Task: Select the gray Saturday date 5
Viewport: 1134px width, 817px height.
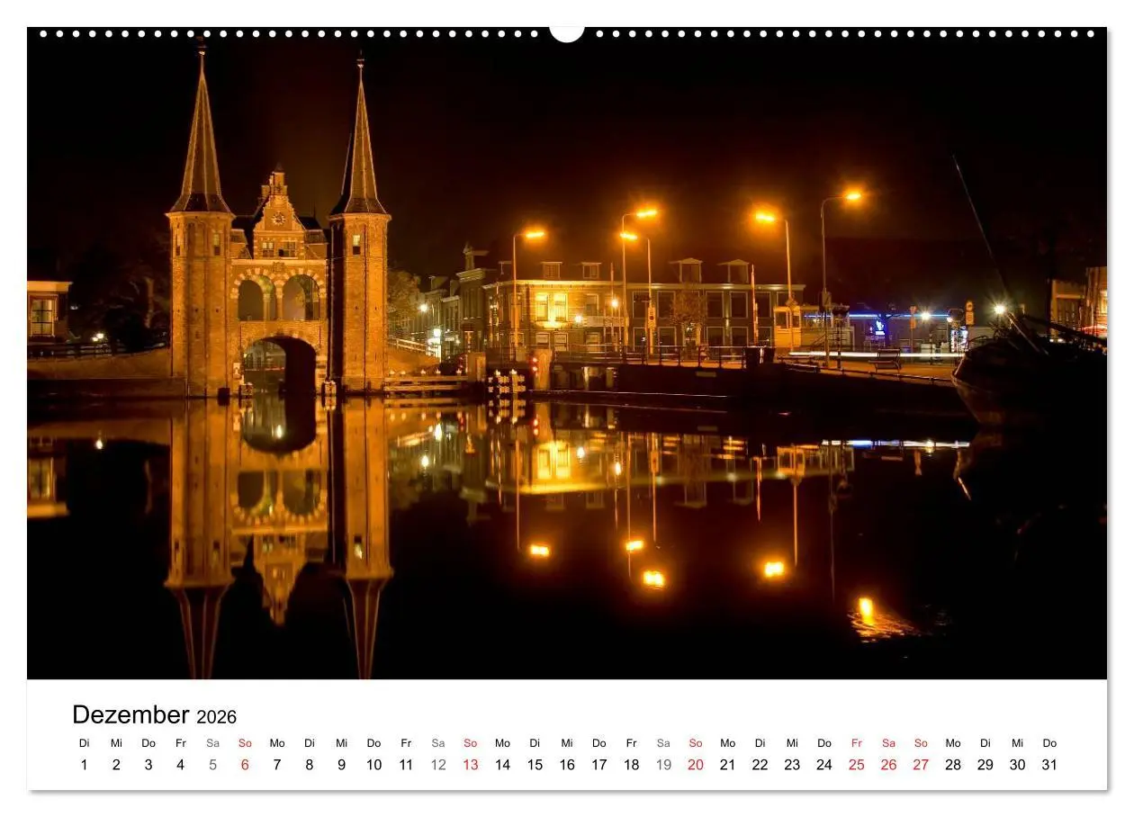Action: click(x=212, y=764)
